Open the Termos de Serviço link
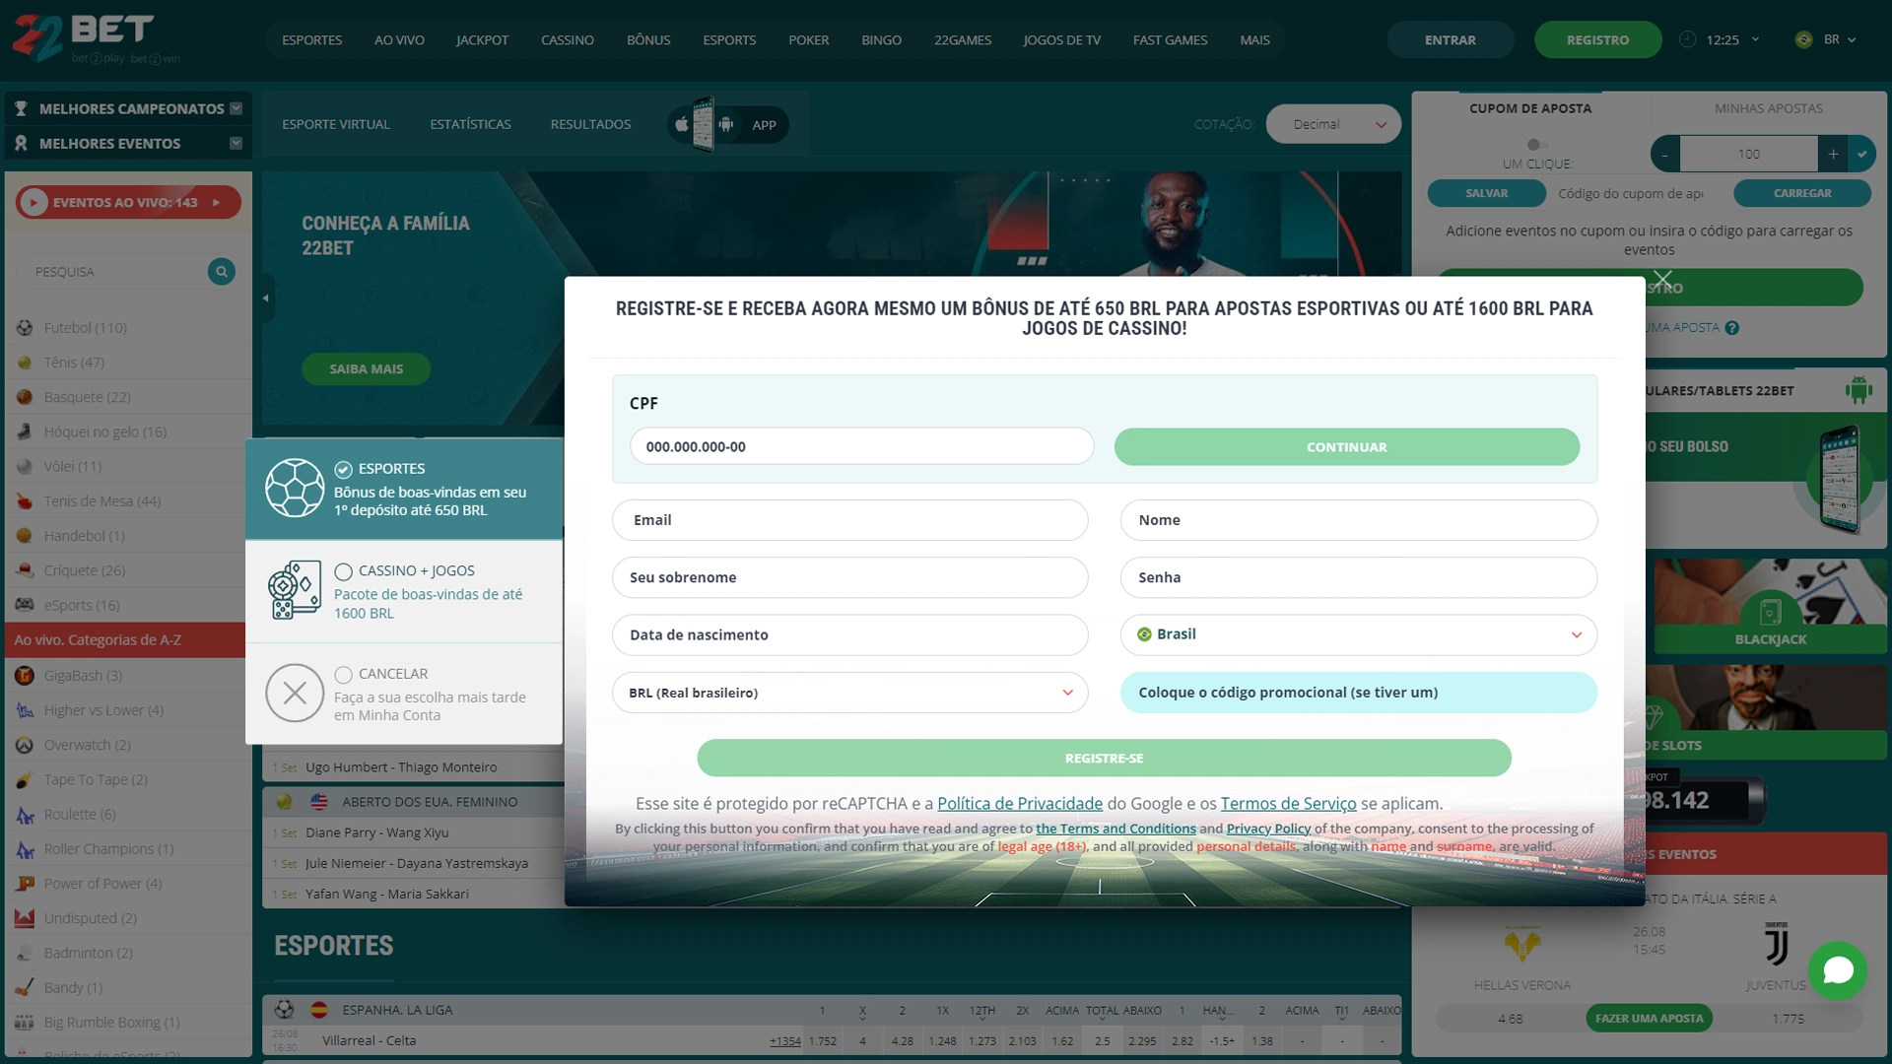 point(1288,803)
